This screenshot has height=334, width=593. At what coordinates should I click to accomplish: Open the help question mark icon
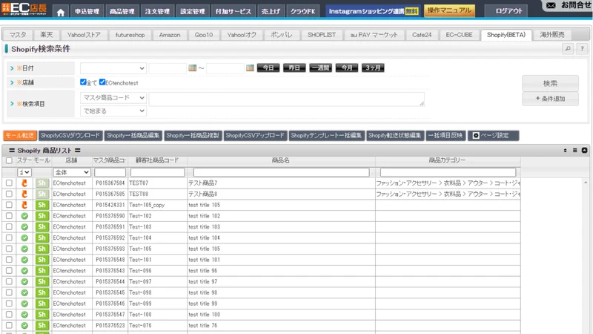(582, 48)
